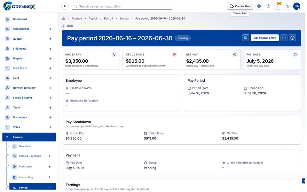Click the Dashboard home icon in sidebar
Screen dimensions: 307x192
7,19
